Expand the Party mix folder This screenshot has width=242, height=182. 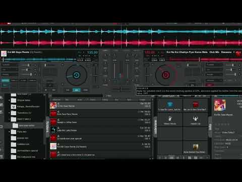coord(9,131)
